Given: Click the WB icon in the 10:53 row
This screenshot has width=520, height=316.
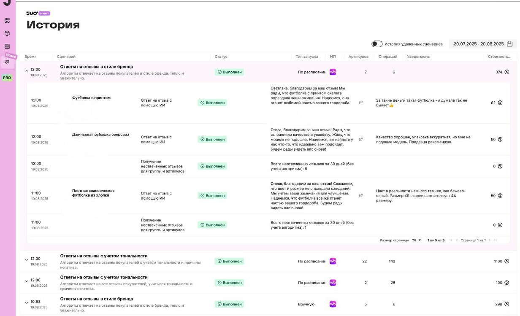Looking at the screenshot, I should (333, 304).
